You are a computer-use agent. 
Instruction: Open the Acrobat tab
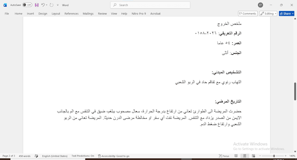pyautogui.click(x=155, y=14)
